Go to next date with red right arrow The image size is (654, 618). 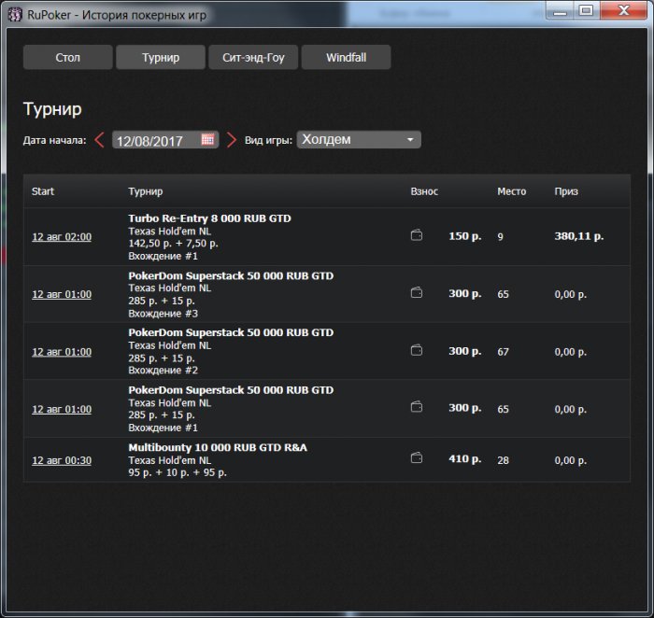pos(232,140)
